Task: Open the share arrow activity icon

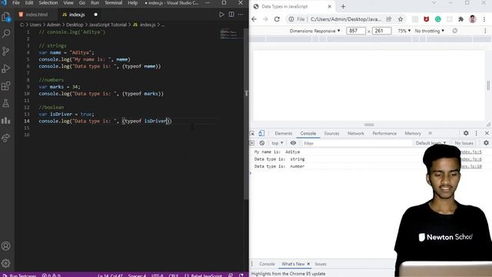Action: [6, 138]
